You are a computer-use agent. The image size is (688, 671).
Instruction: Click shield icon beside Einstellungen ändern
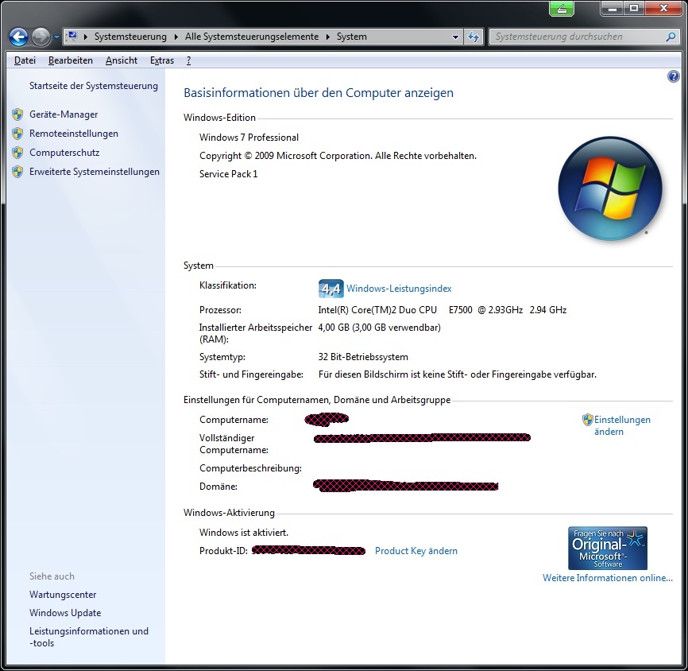[x=588, y=420]
